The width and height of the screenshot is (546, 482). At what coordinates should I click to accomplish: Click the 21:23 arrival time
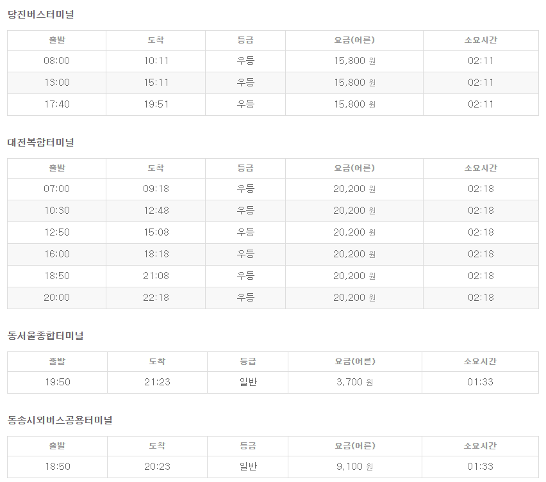157,382
